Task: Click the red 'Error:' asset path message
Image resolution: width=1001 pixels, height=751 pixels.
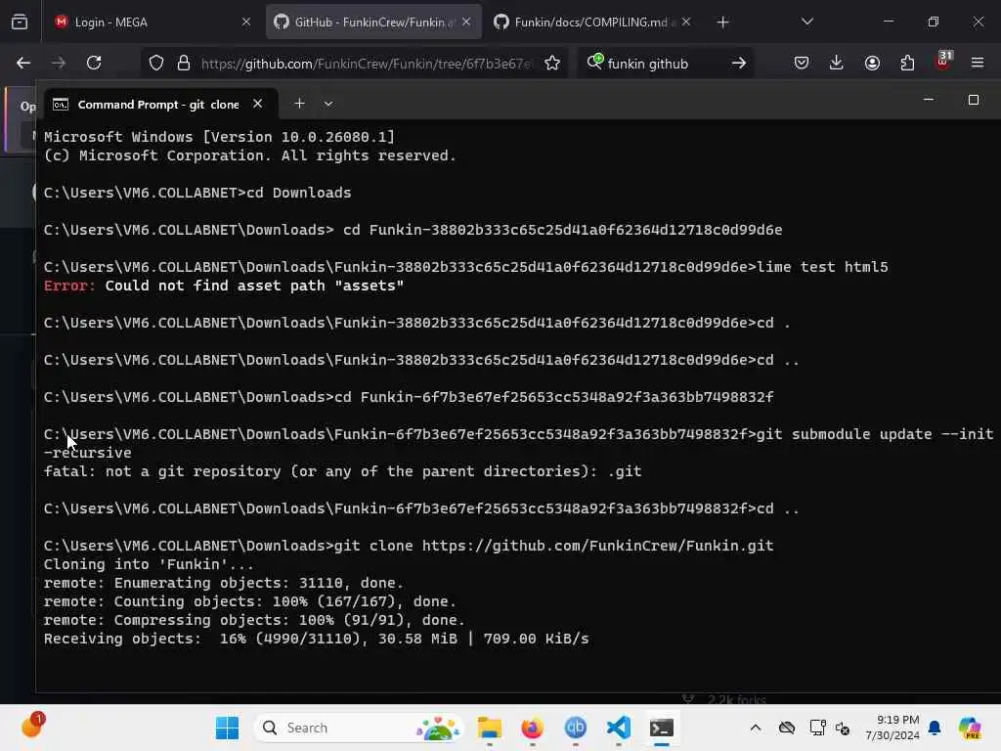Action: (x=224, y=286)
